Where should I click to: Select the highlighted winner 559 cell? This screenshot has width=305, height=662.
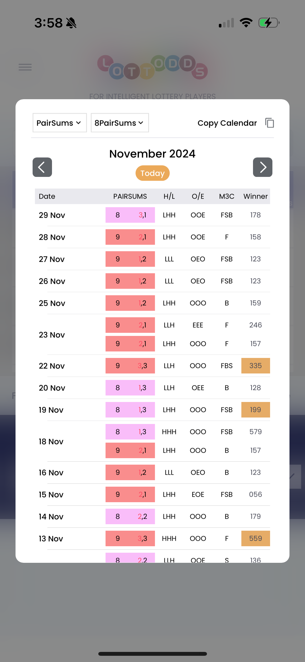pos(256,538)
